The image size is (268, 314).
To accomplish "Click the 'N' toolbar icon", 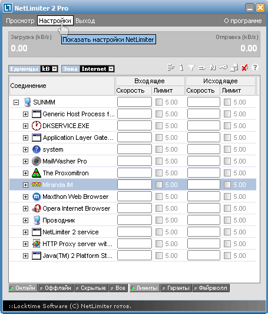I will coord(213,68).
